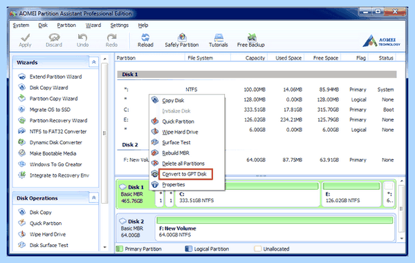
Task: Sort by the Free Space column header
Action: (x=323, y=58)
